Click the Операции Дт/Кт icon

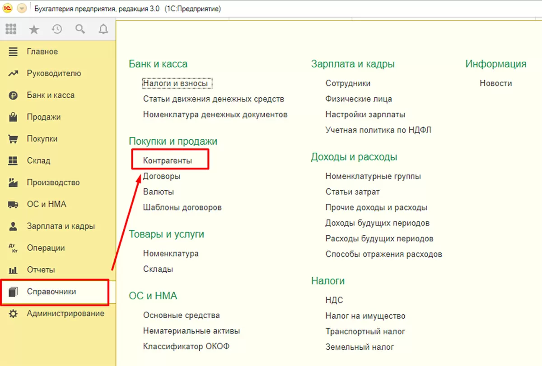coord(13,248)
